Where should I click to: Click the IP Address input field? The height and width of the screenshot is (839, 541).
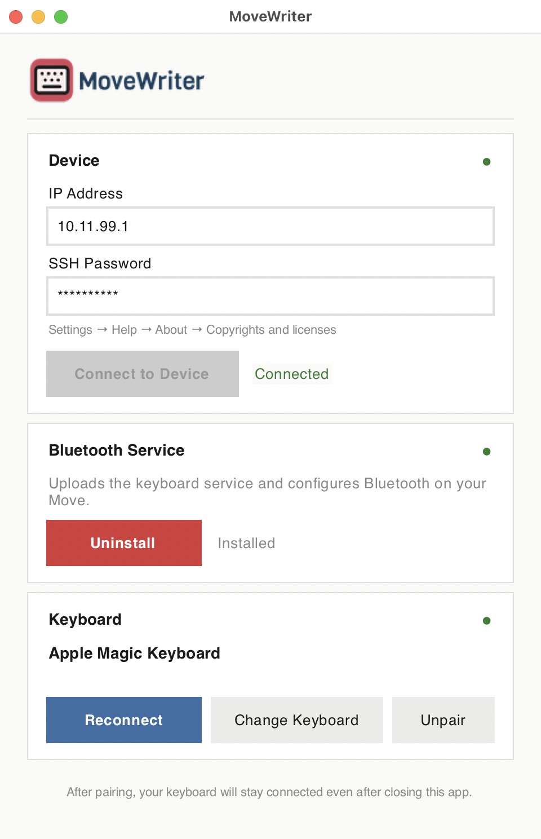click(269, 226)
